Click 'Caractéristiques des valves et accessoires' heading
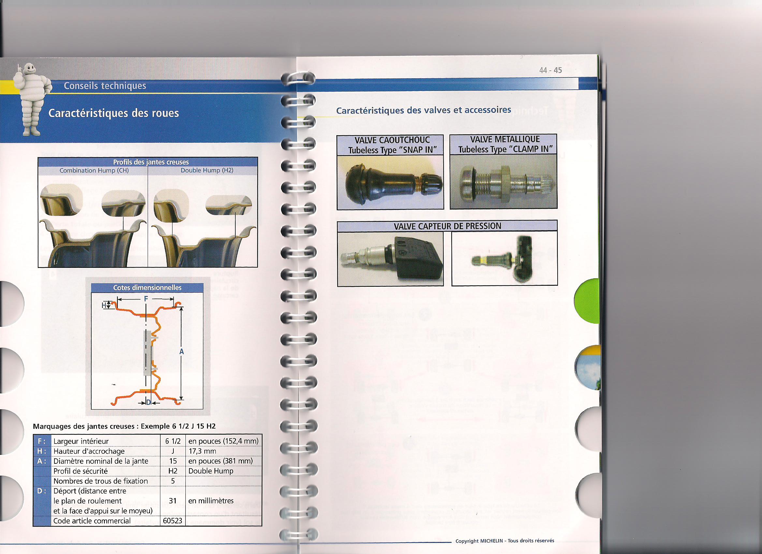Viewport: 762px width, 554px height. pyautogui.click(x=423, y=110)
